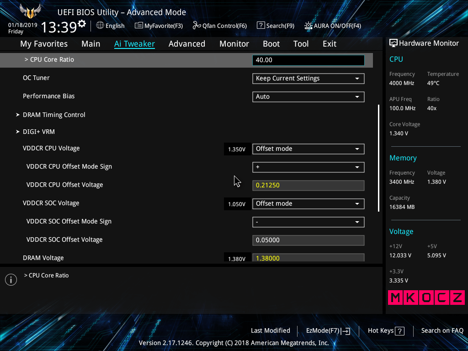Click the 13:39 clock display

(59, 27)
